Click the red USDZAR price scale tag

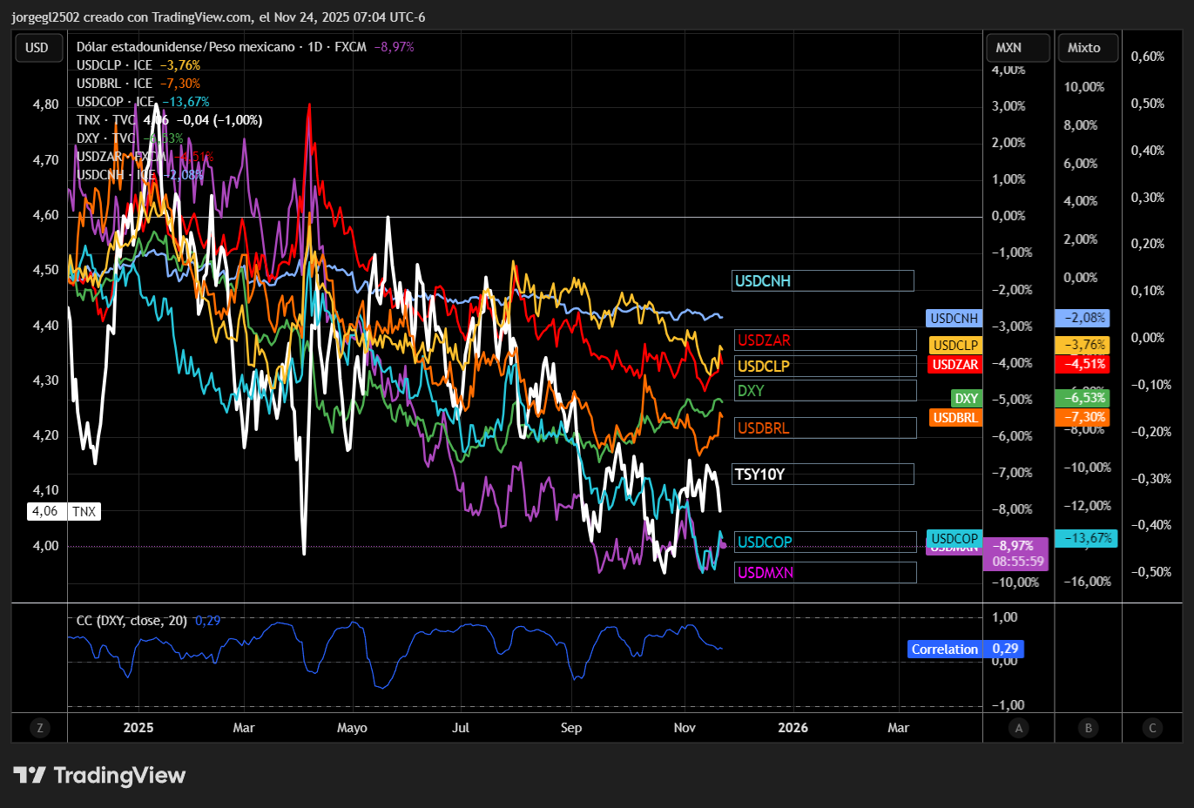click(955, 365)
